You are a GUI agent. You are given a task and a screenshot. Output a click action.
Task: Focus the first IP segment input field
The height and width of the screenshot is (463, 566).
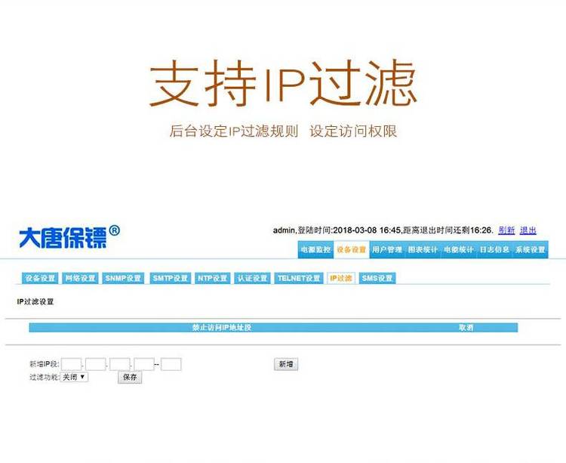[x=71, y=364]
